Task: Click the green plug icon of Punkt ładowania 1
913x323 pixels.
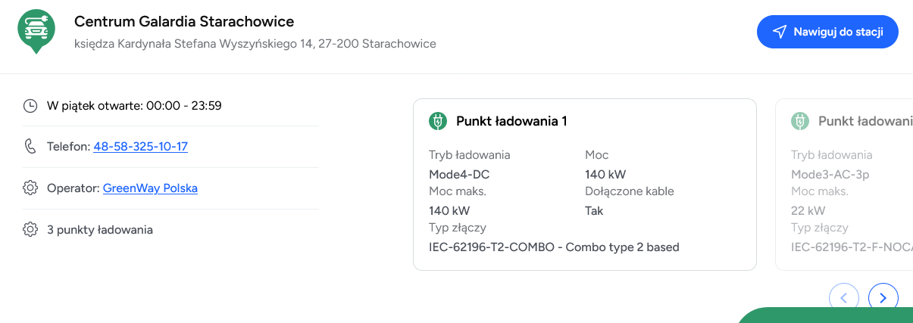Action: point(438,121)
